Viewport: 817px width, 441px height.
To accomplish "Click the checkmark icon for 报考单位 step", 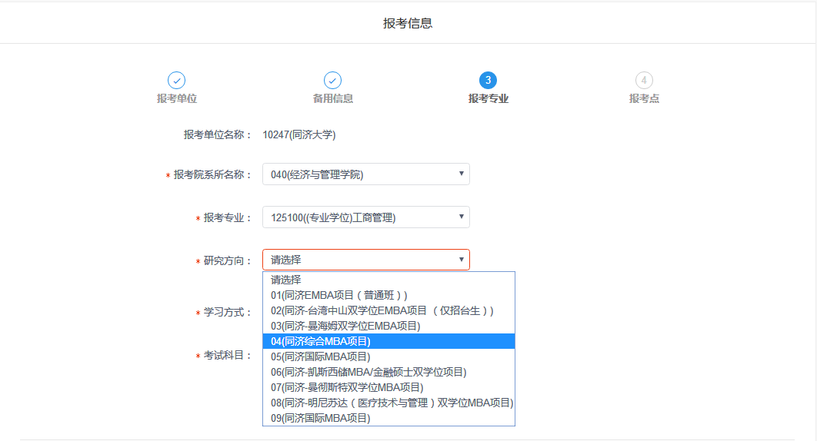I will (176, 80).
